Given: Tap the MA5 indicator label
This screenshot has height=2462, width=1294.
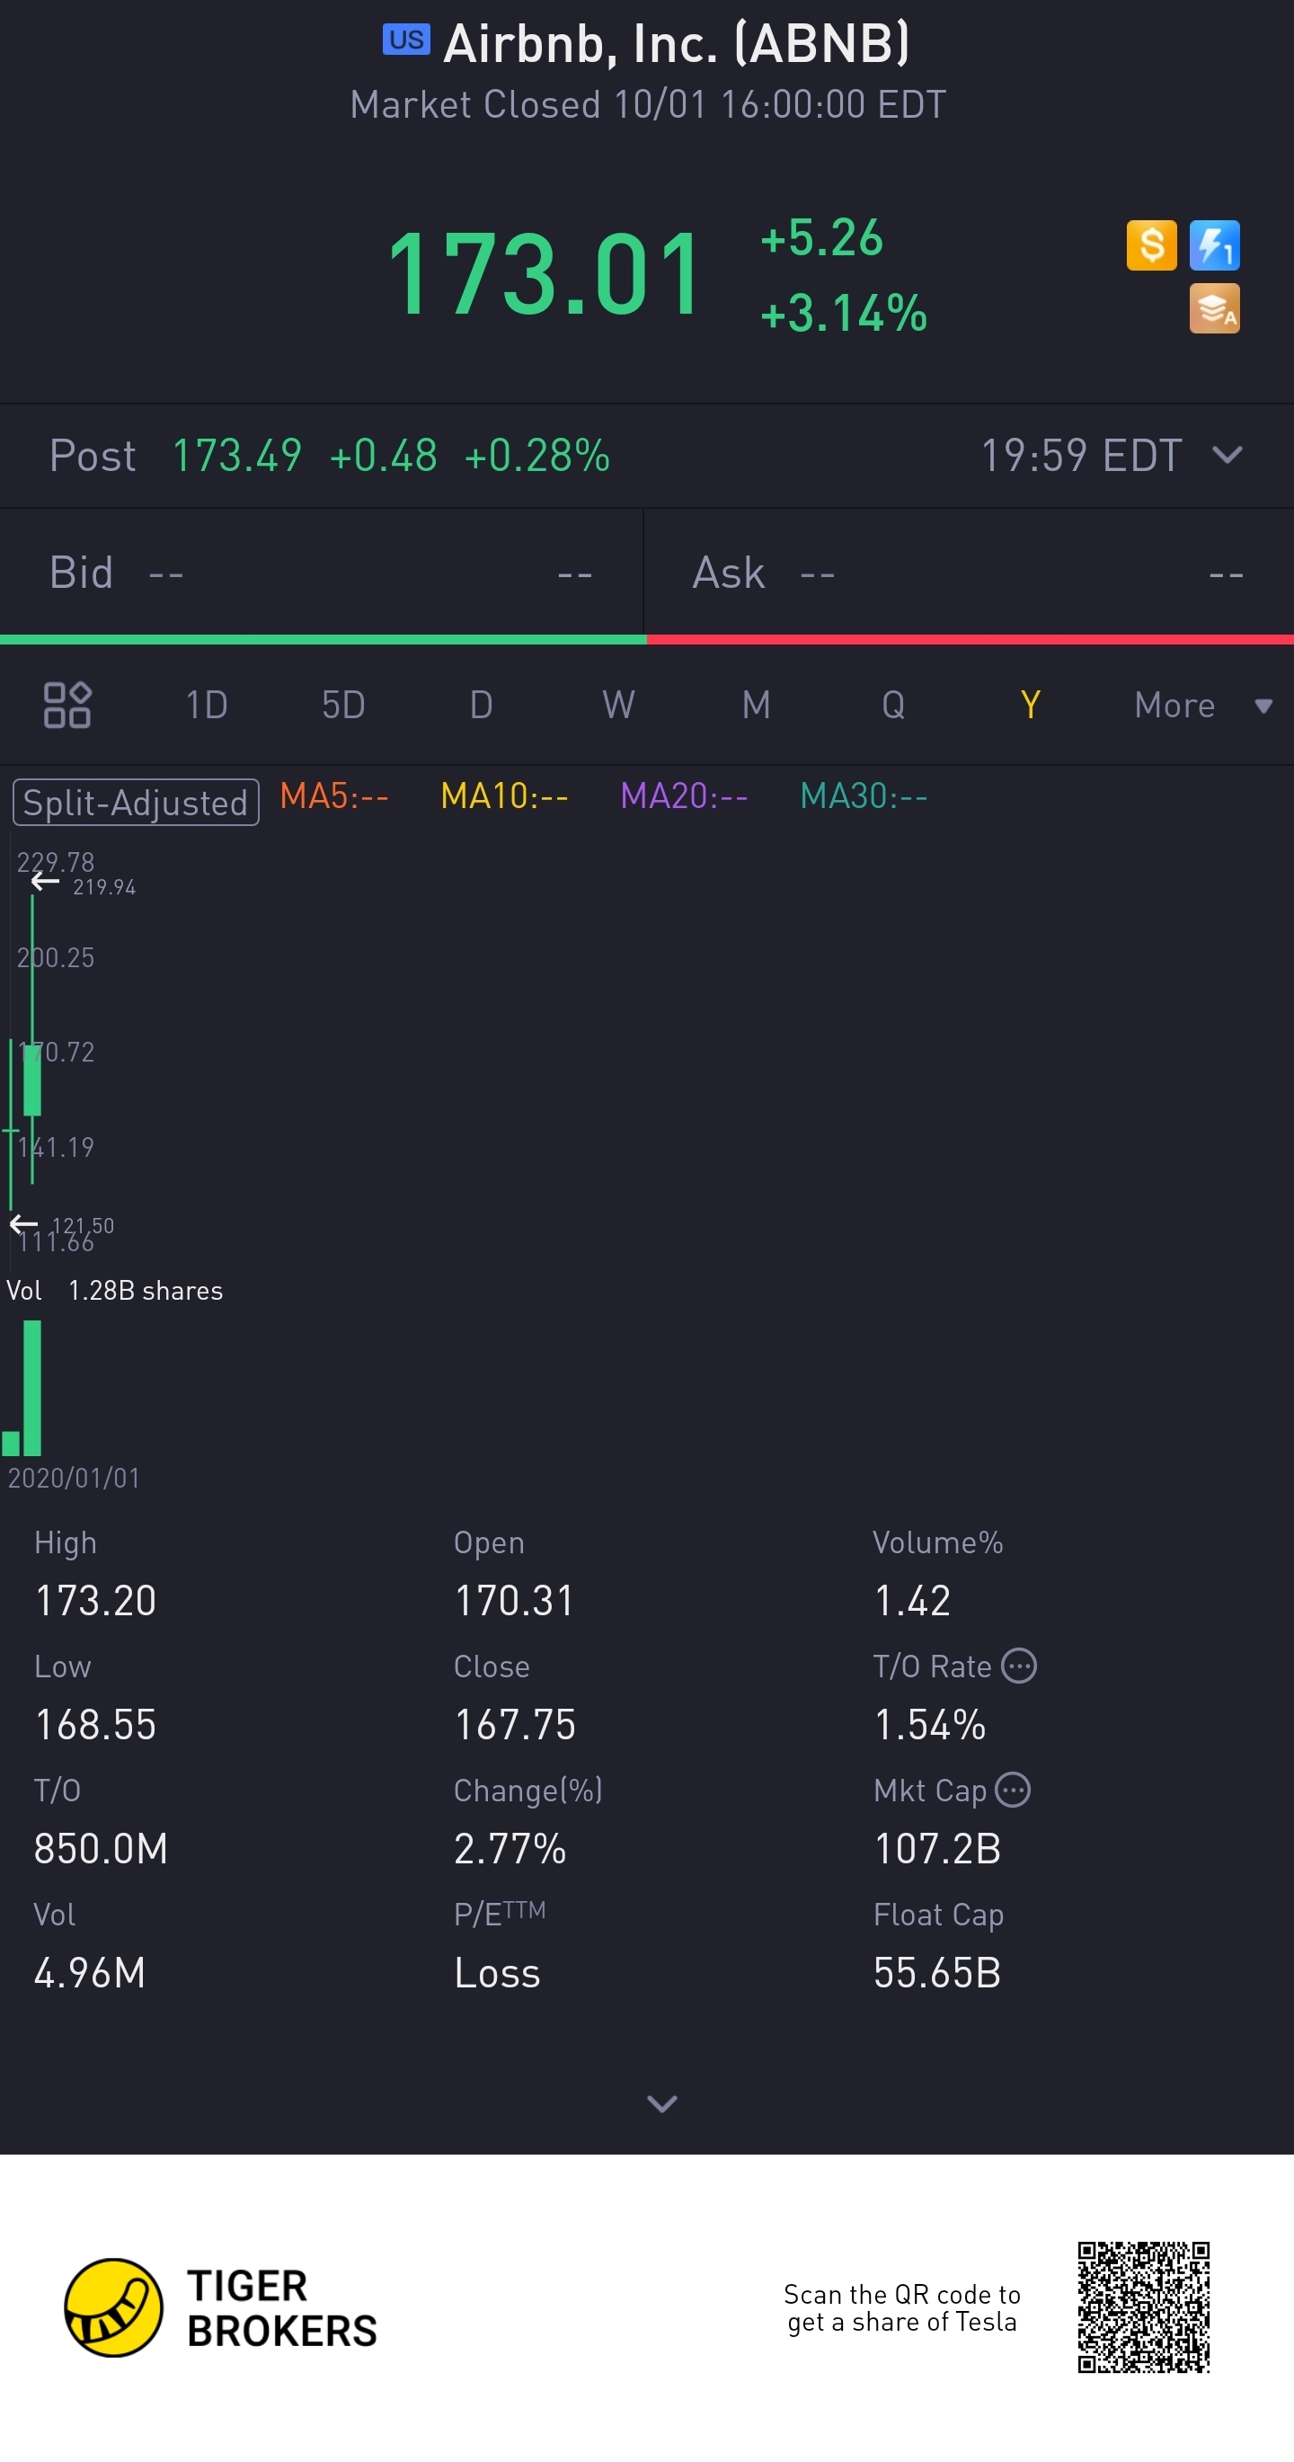Looking at the screenshot, I should [x=333, y=795].
